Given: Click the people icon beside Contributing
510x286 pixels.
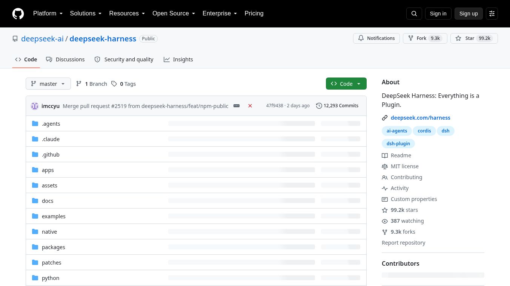Looking at the screenshot, I should point(385,177).
